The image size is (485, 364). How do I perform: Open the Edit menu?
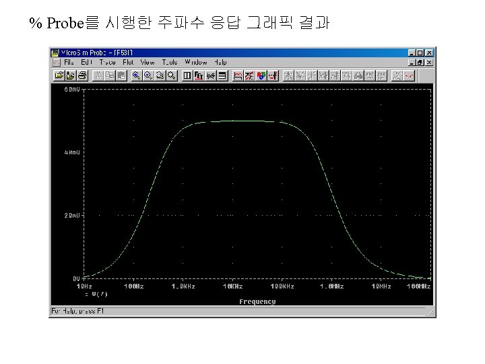87,62
